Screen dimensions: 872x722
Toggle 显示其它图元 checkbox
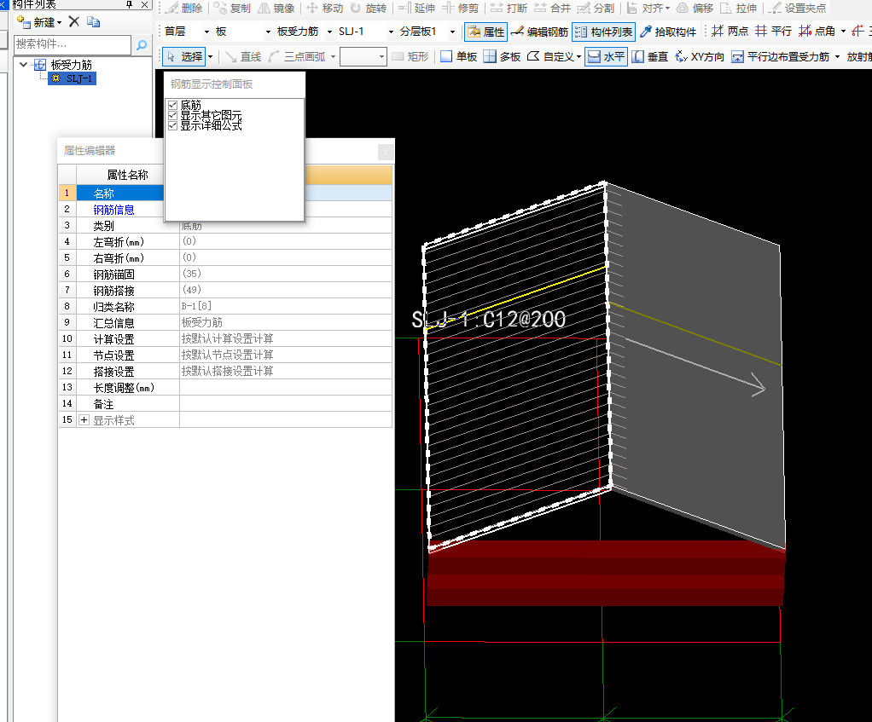click(x=173, y=116)
